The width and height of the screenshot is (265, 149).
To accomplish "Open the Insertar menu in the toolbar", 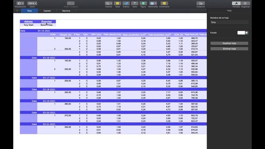I will click(x=108, y=3).
